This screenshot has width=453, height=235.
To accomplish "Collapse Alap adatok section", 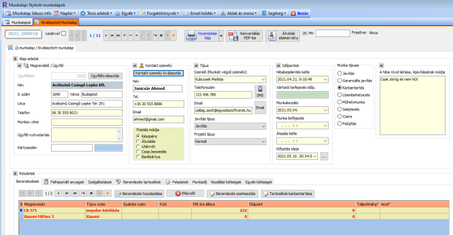I will 15,59.
